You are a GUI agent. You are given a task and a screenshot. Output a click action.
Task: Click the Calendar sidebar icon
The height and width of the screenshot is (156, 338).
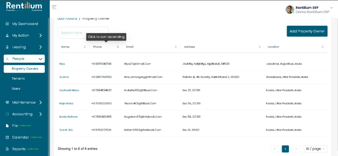pos(7,137)
